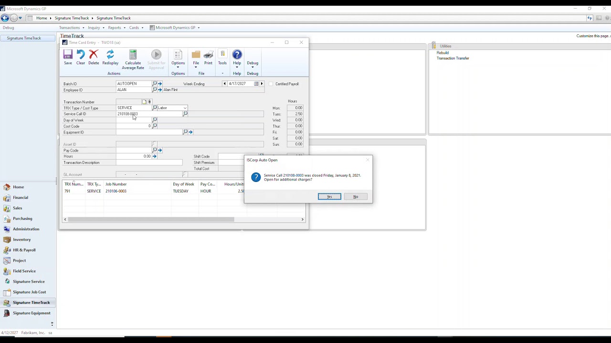
Task: Open the Transactions menu
Action: 72,28
